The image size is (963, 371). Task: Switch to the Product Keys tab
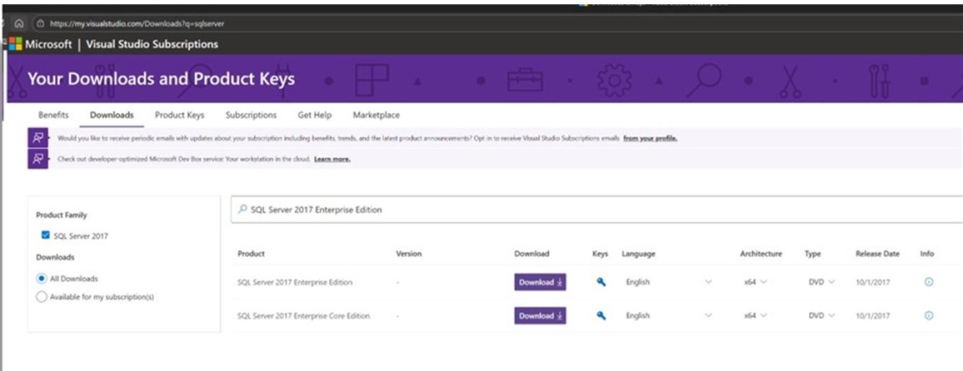coord(179,115)
